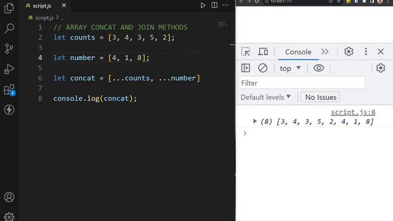Open the Explorer view in activity bar
This screenshot has height=221, width=393.
click(x=9, y=8)
